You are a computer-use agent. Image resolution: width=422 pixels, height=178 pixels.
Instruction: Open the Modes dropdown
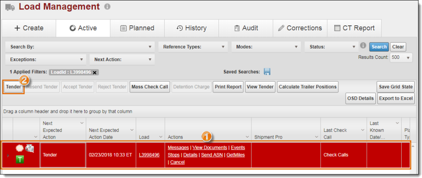266,47
